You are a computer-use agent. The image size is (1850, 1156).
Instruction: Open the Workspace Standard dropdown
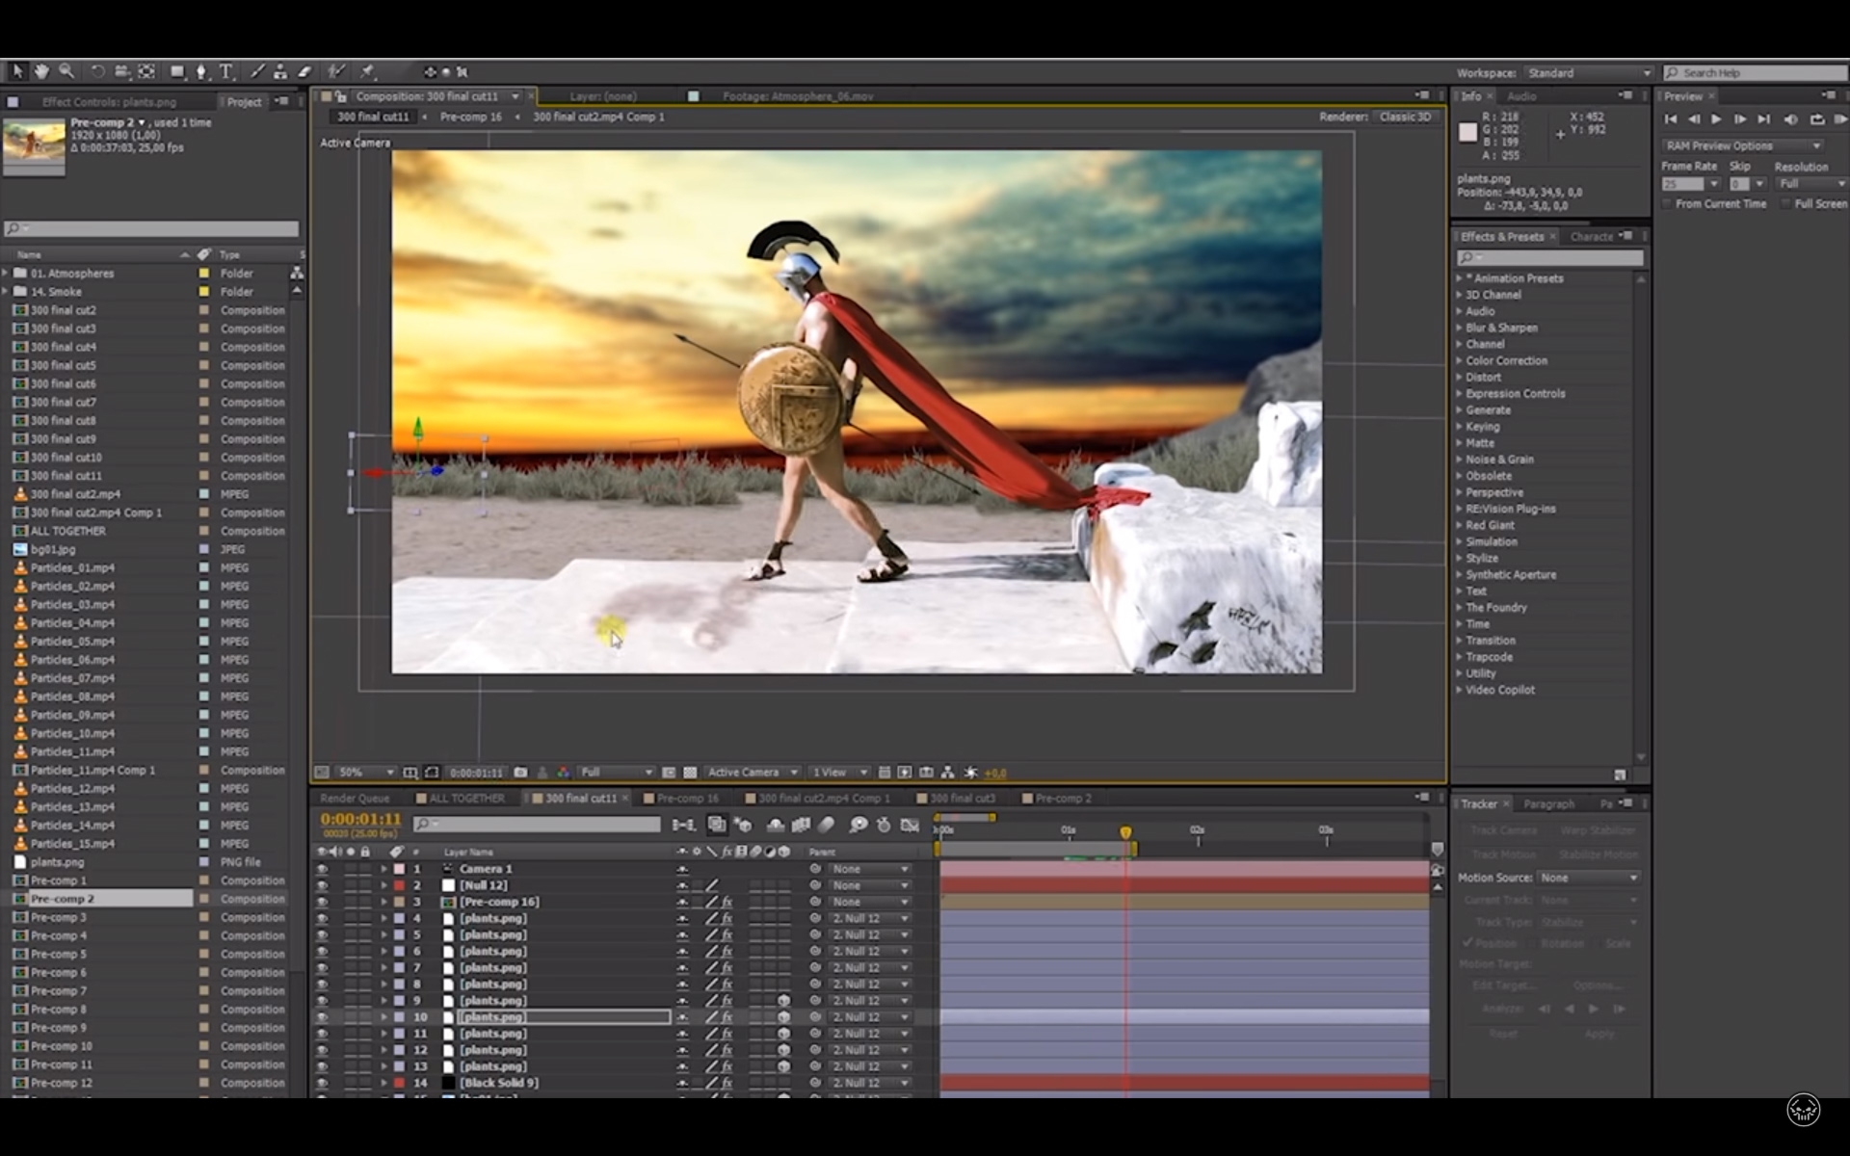point(1588,73)
